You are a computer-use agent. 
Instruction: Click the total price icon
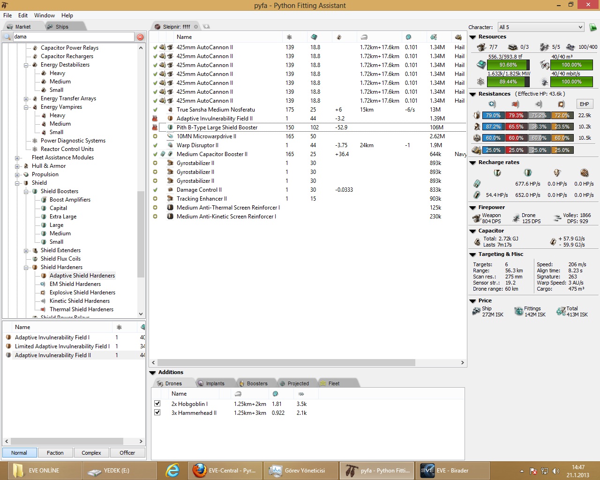(561, 311)
